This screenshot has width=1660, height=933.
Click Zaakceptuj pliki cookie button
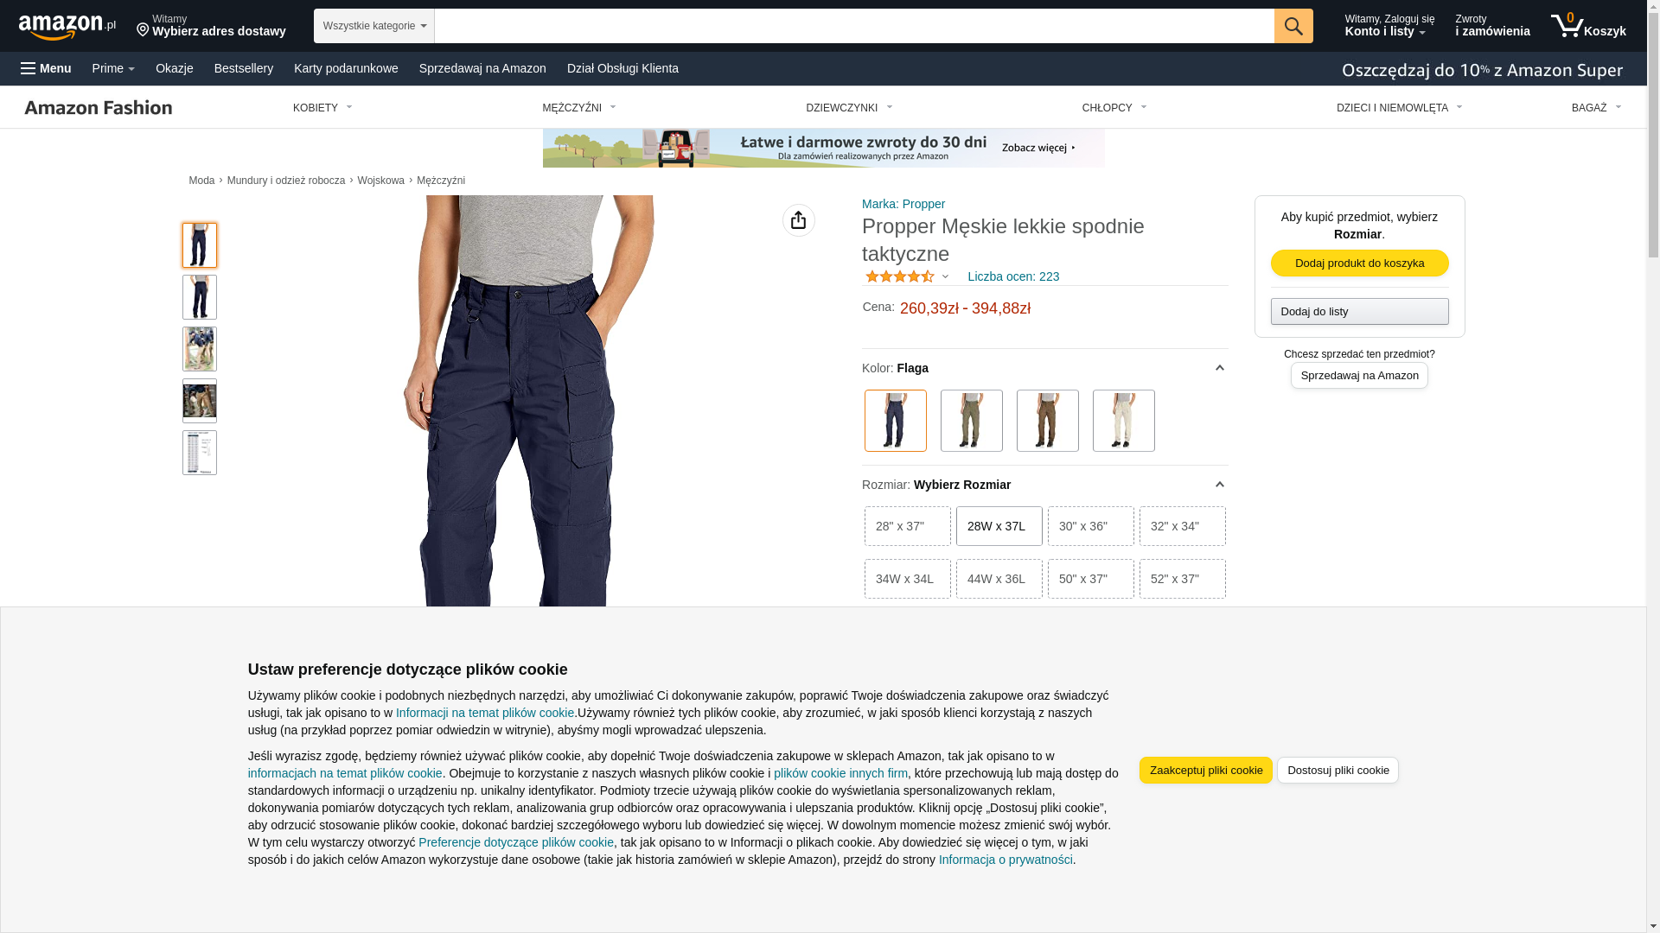(x=1206, y=771)
